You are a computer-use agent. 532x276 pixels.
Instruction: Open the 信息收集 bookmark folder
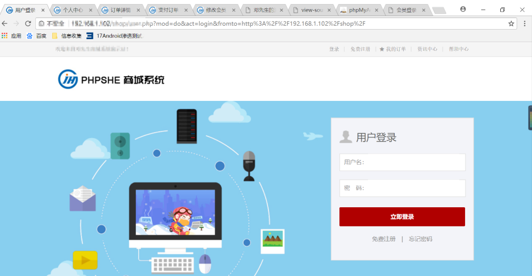pos(67,36)
